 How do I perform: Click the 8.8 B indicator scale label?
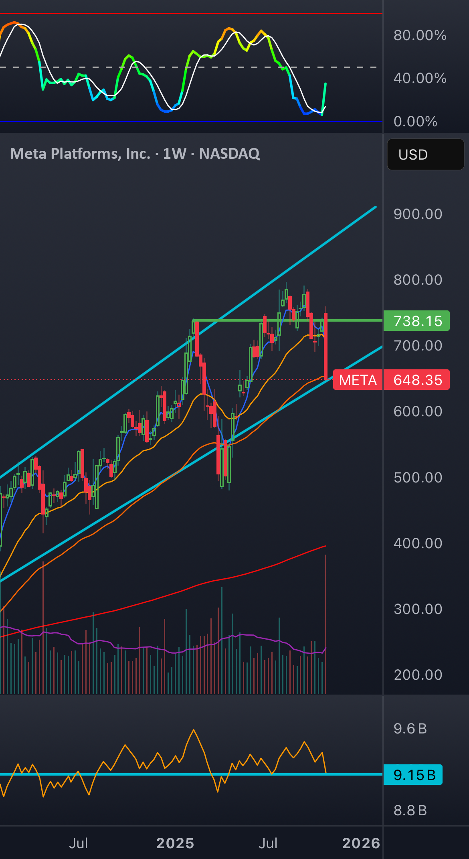[x=410, y=810]
